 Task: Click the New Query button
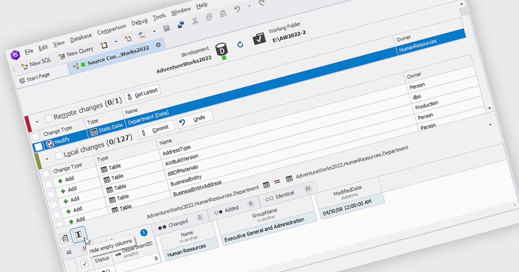click(76, 53)
